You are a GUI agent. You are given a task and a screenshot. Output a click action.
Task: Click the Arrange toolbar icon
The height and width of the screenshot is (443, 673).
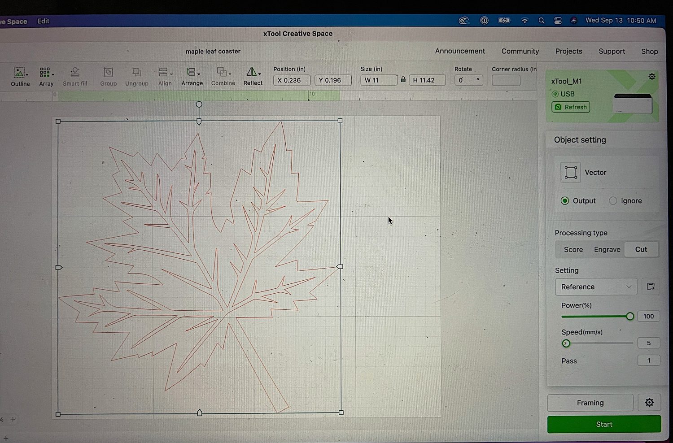click(192, 73)
